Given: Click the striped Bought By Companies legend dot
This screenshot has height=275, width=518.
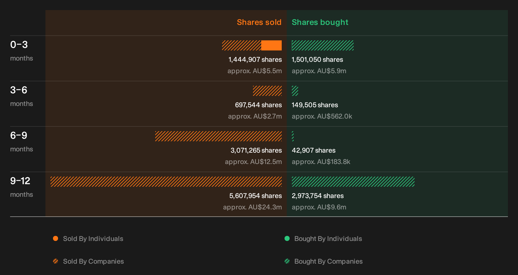Looking at the screenshot, I should tap(287, 261).
